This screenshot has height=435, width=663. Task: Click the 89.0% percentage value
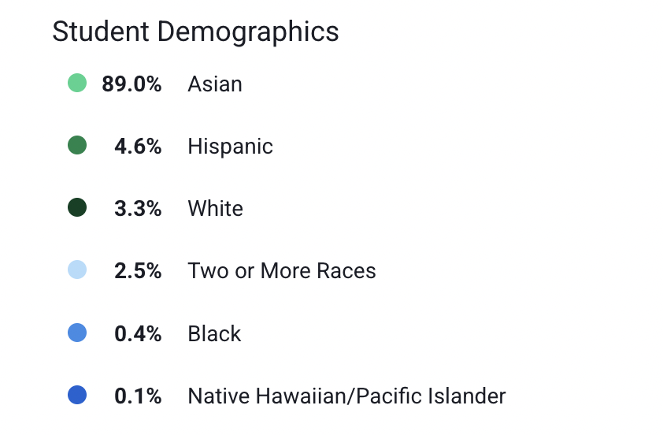pyautogui.click(x=131, y=84)
